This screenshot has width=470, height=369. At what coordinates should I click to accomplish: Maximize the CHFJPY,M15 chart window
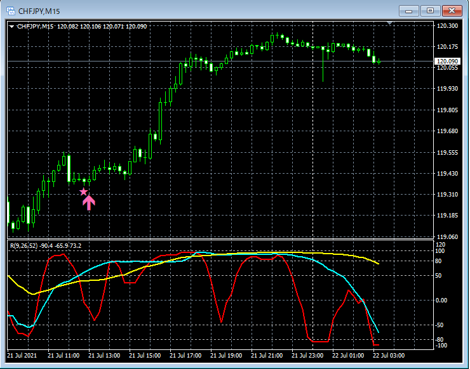pyautogui.click(x=430, y=11)
